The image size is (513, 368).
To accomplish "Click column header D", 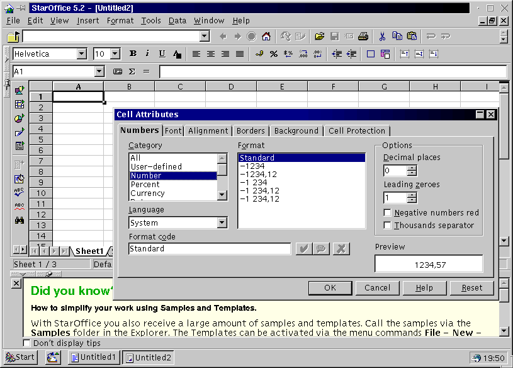I will click(x=231, y=87).
